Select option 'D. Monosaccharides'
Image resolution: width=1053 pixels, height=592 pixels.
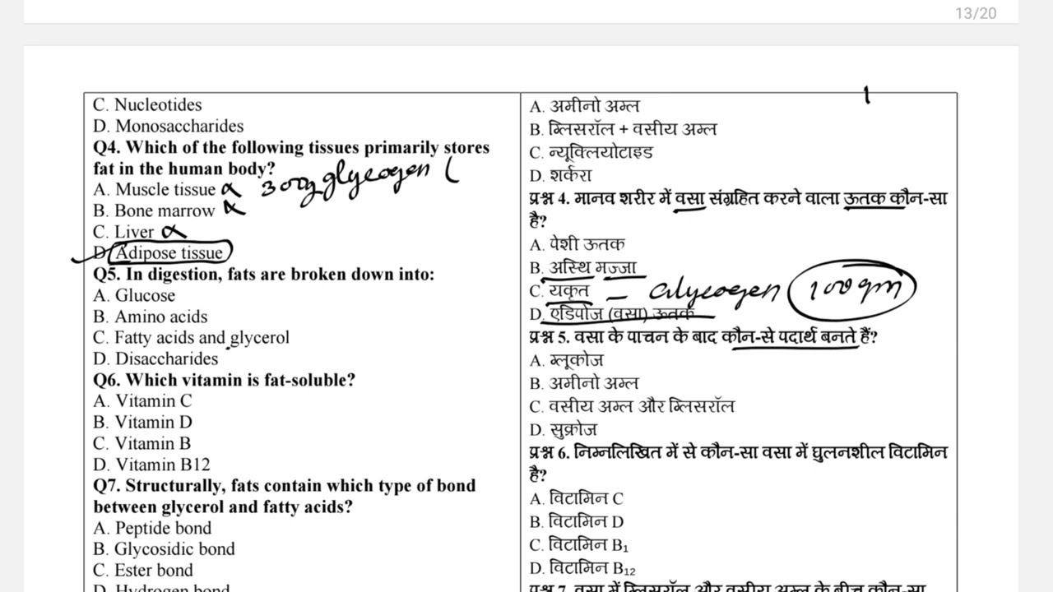point(169,127)
